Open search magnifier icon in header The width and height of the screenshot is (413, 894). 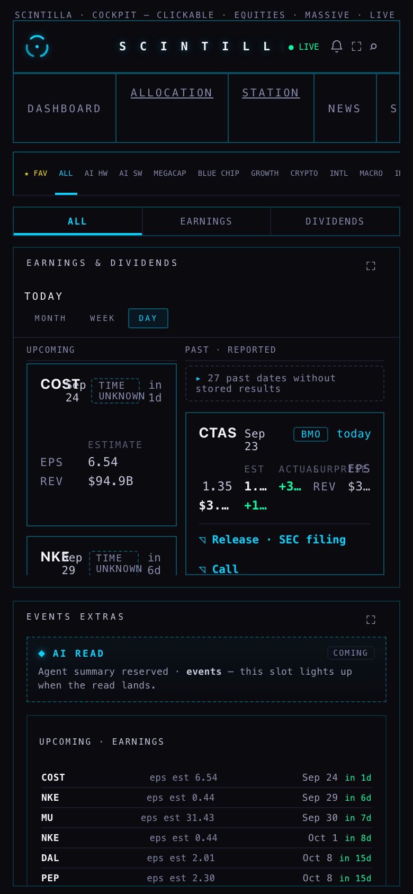point(373,47)
